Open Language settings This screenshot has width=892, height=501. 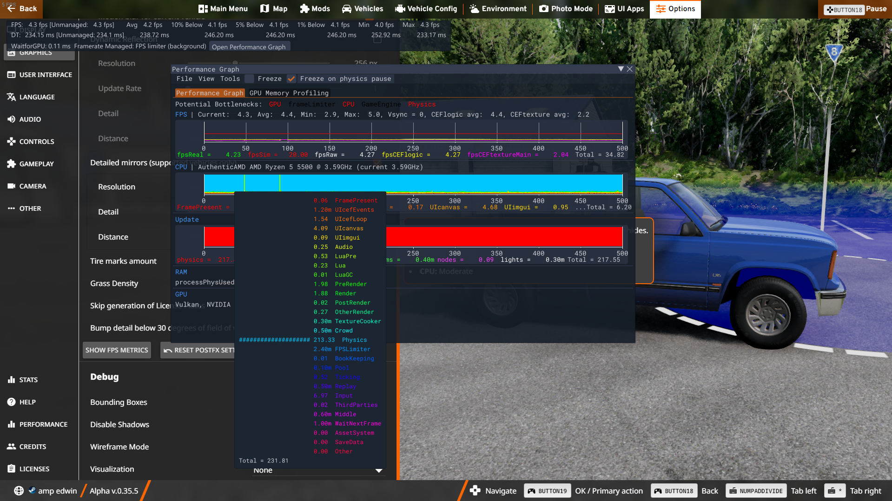click(40, 97)
